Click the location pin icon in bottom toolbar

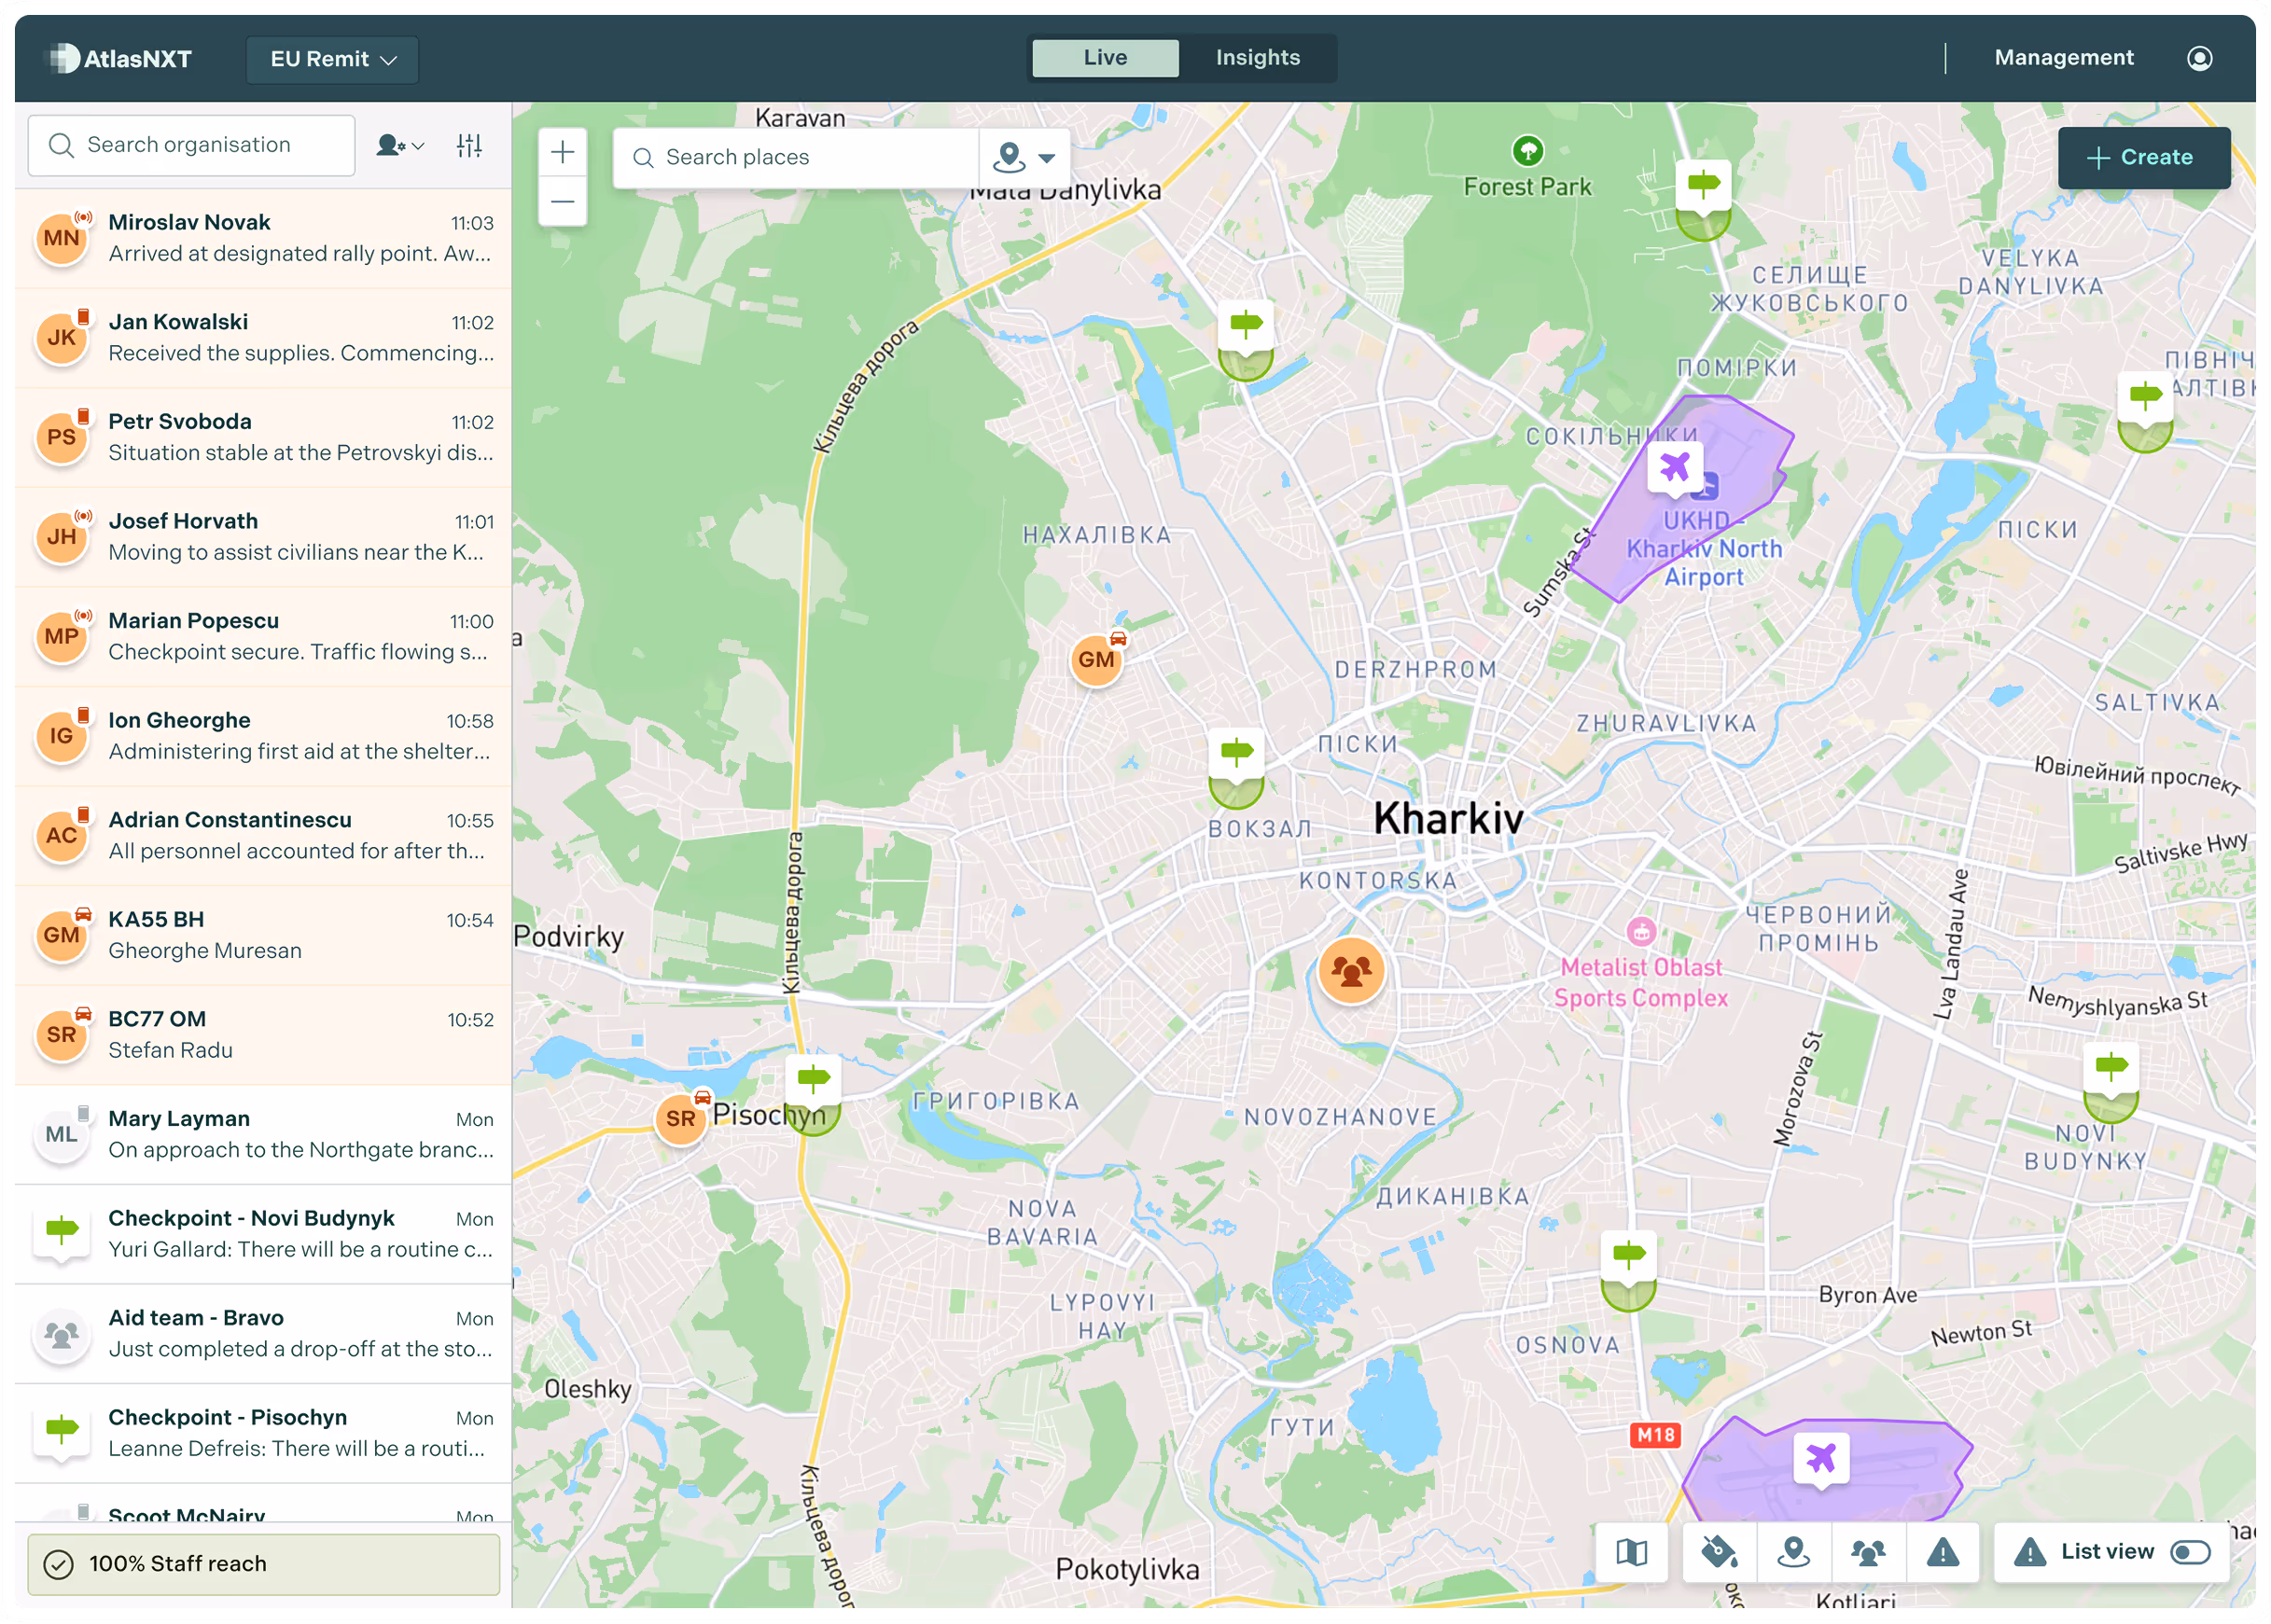click(1793, 1552)
